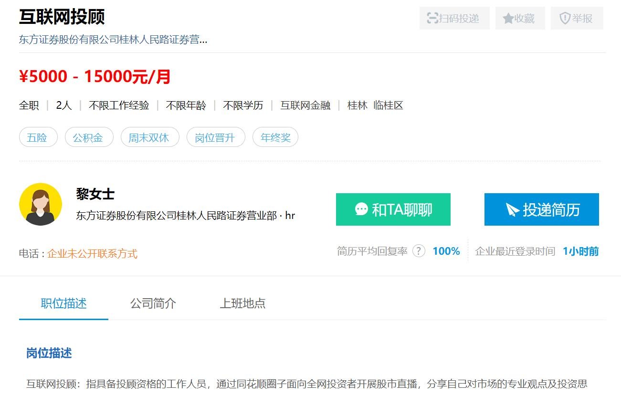Viewport: 621px width, 395px height.
Task: Switch to the 职位描述 tab
Action: click(63, 303)
